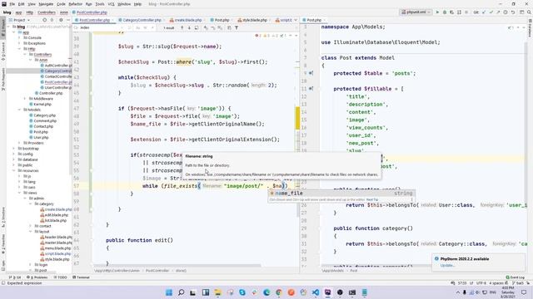Image resolution: width=533 pixels, height=299 pixels.
Task: Click the Git update project arrow
Action: click(x=484, y=12)
